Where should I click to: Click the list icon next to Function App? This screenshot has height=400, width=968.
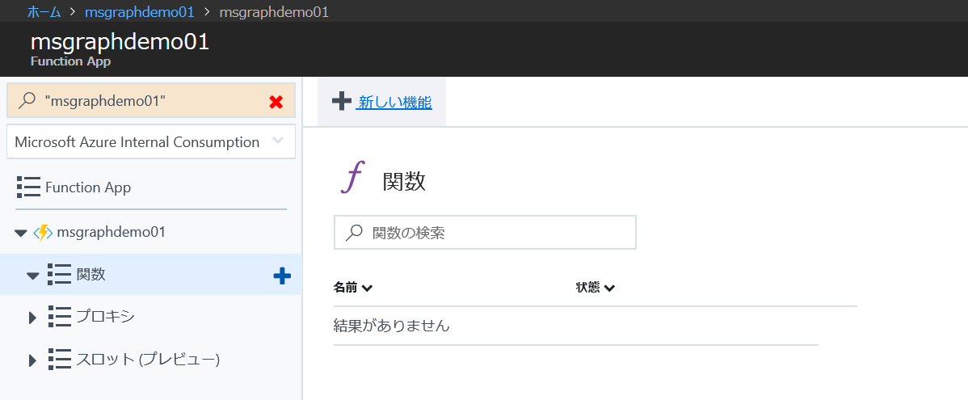click(28, 187)
